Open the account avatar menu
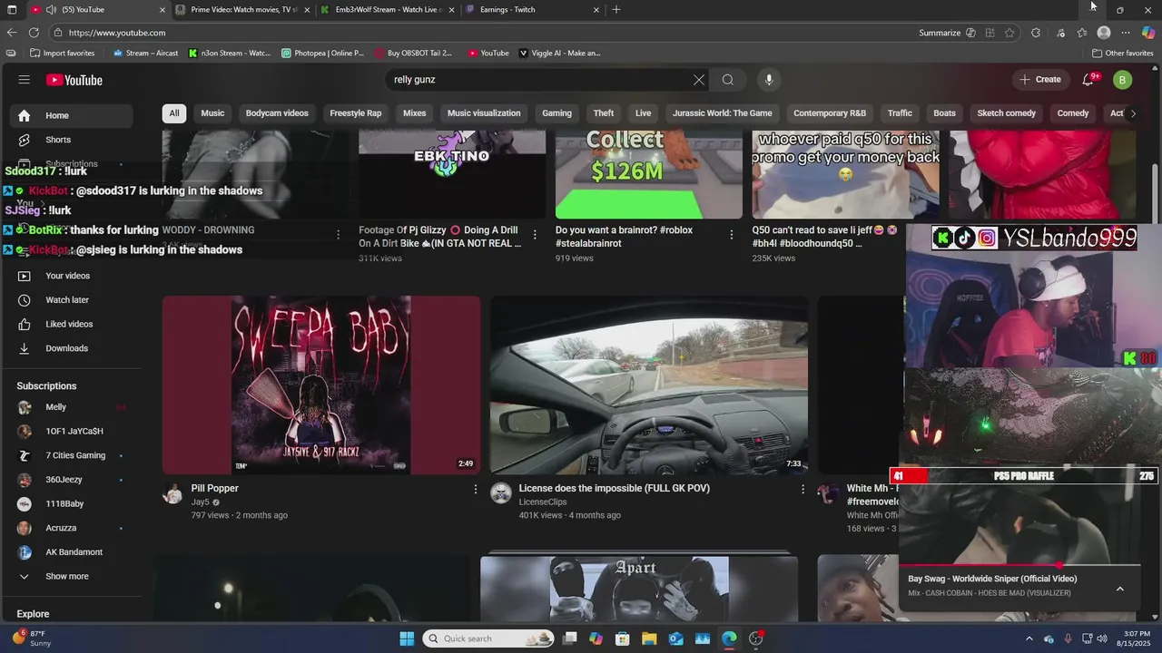This screenshot has width=1162, height=653. click(1123, 80)
